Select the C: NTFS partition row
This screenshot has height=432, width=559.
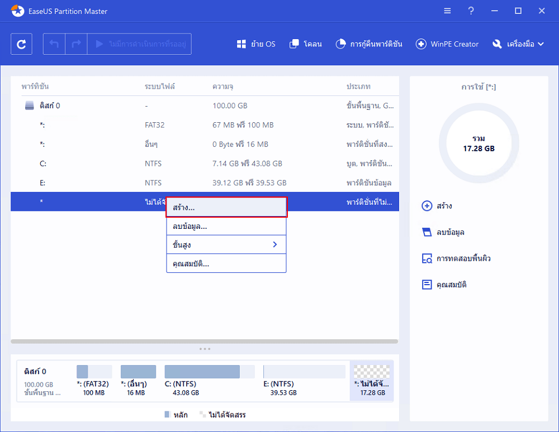tap(205, 164)
